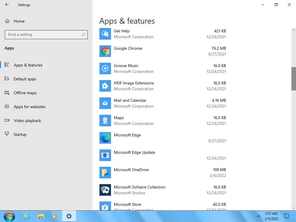Click the 2/4/2022 install date

218,175
